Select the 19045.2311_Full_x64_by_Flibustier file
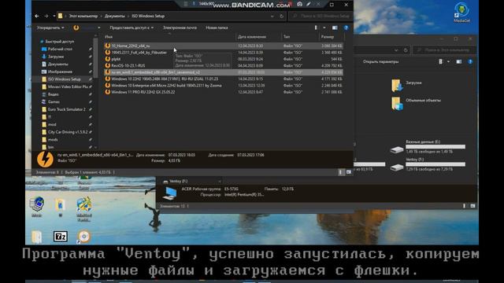 [224, 53]
